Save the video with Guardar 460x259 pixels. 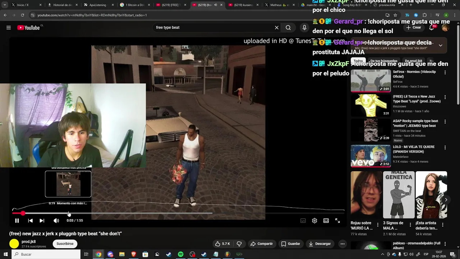point(290,244)
